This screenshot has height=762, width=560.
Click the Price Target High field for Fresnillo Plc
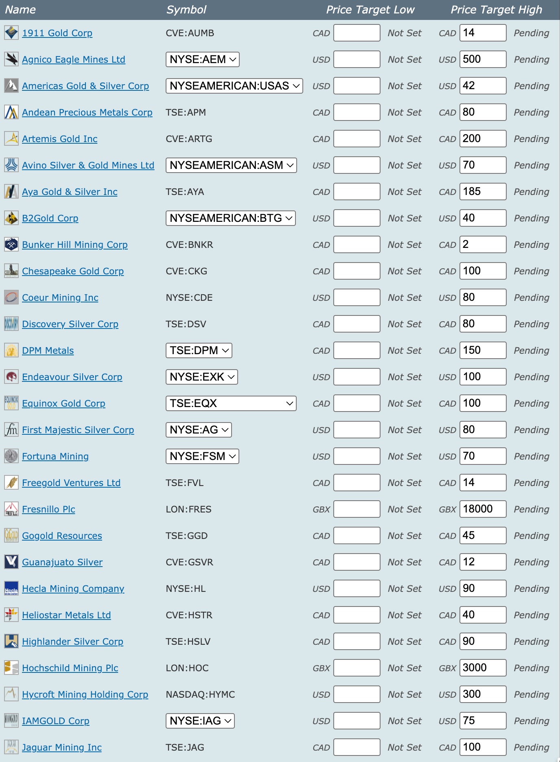pos(483,509)
